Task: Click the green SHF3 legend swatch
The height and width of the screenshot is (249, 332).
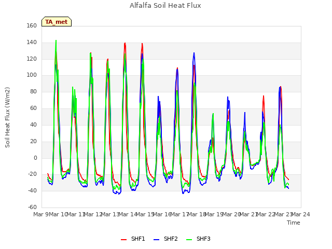Action: click(189, 240)
